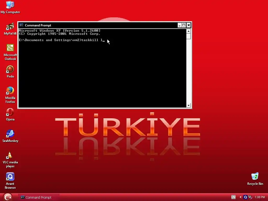Screen dimensions: 268x201
Task: Click the 1:08 PM system clock
Action: coord(260,197)
